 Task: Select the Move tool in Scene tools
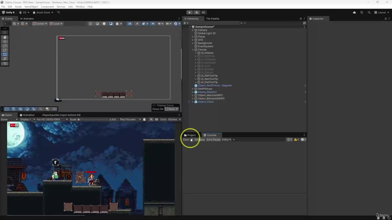pyautogui.click(x=5, y=42)
